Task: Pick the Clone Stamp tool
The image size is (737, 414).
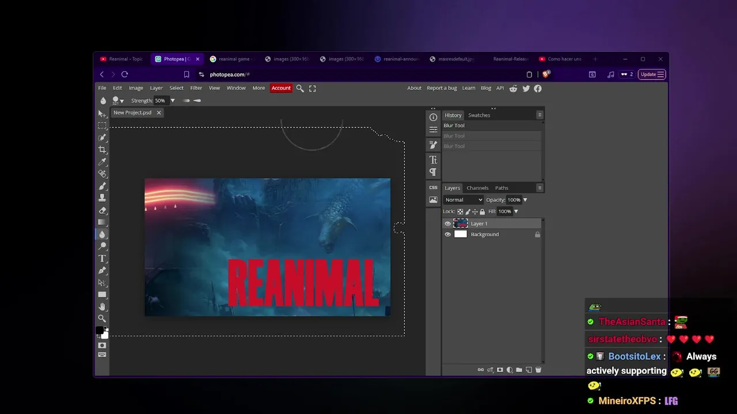Action: tap(102, 198)
